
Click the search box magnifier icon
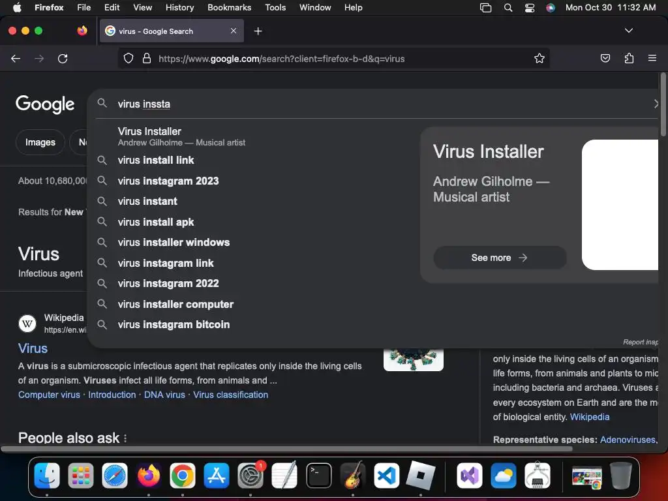[x=102, y=103]
